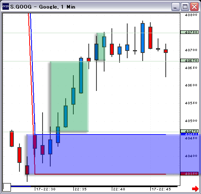The width and height of the screenshot is (201, 194).
Task: Click the 40800 price scale label
Action: tap(191, 15)
